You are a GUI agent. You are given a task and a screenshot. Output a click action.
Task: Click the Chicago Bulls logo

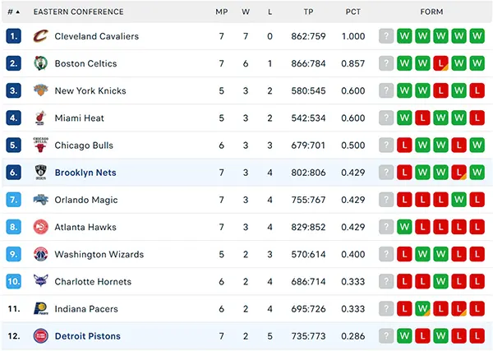coord(40,145)
